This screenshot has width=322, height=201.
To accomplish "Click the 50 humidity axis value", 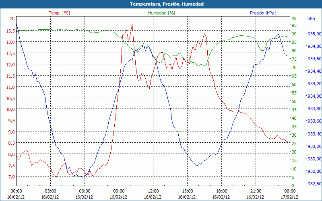I will tap(294, 101).
